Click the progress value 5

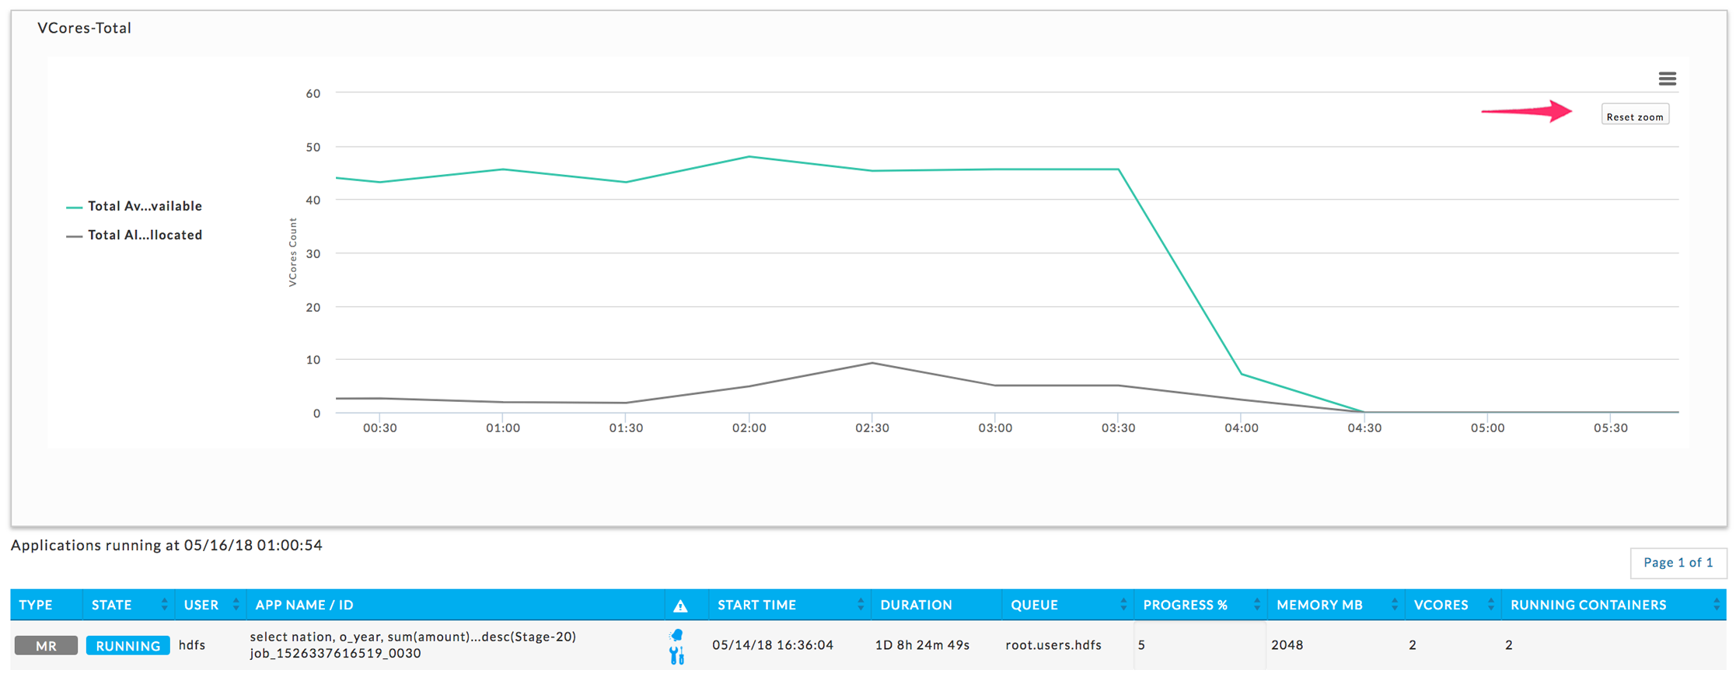[x=1141, y=645]
